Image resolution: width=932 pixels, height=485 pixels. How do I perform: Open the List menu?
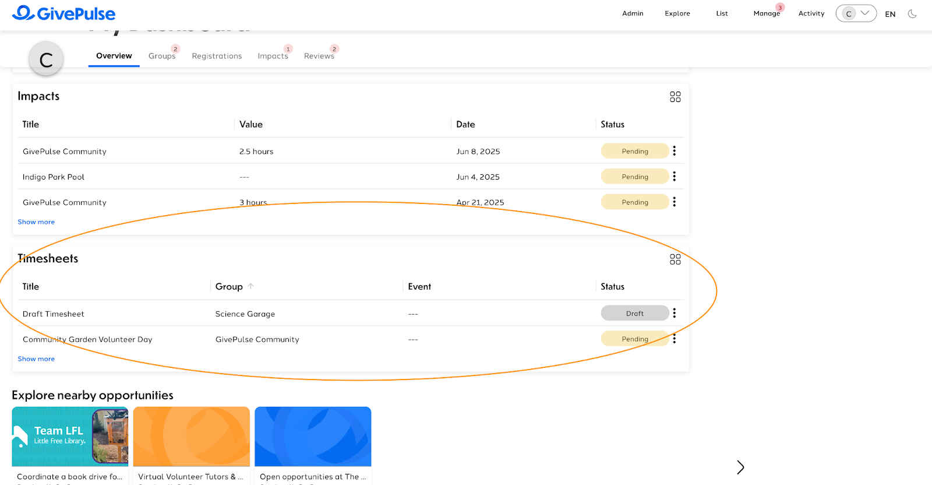[x=722, y=13]
